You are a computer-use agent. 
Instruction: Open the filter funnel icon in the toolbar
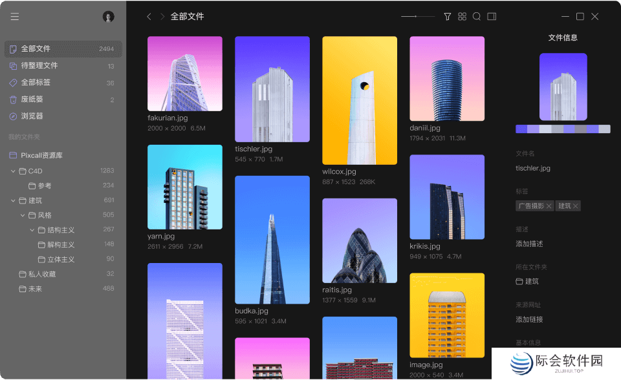(448, 16)
